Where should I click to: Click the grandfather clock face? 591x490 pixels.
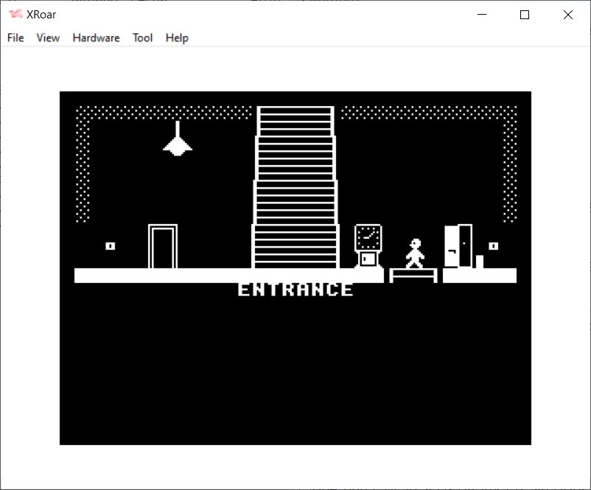[x=368, y=237]
